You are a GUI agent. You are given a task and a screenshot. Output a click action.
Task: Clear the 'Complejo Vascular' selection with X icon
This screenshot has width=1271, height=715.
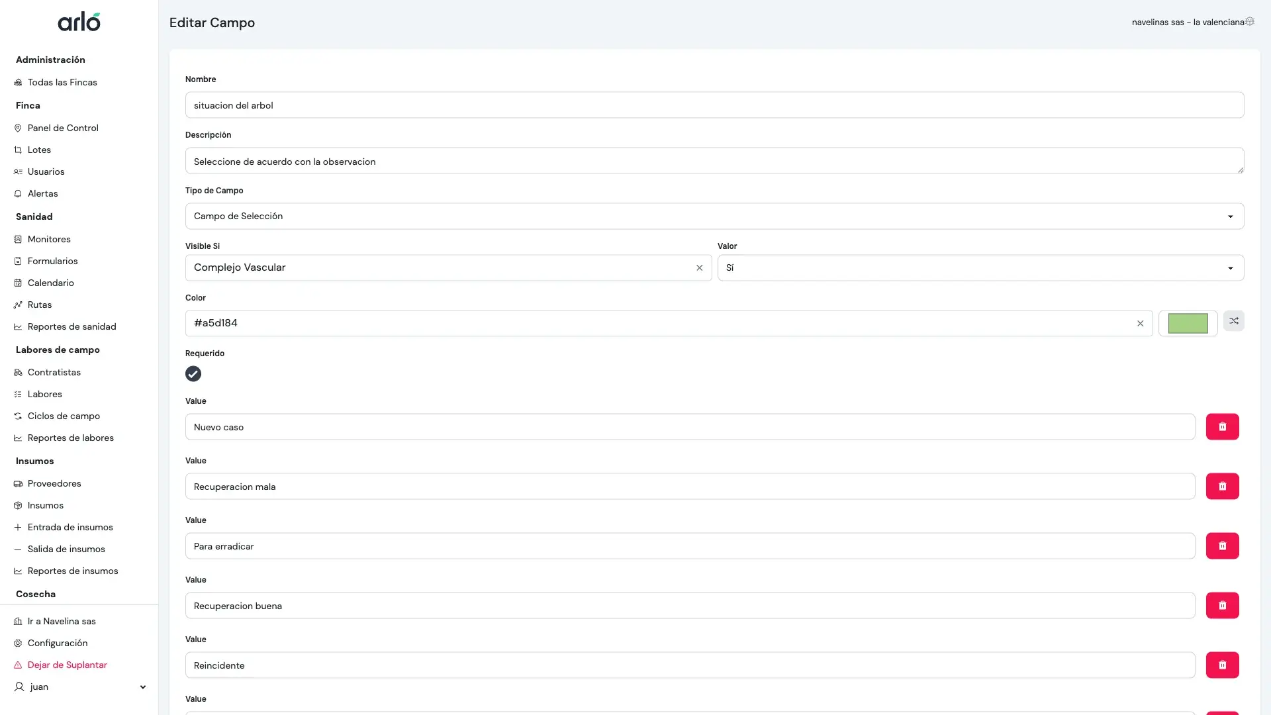pos(699,268)
